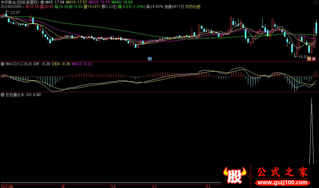Open the dropdown arrow beside 中农联合 title
This screenshot has height=188, width=319.
(x=42, y=2)
